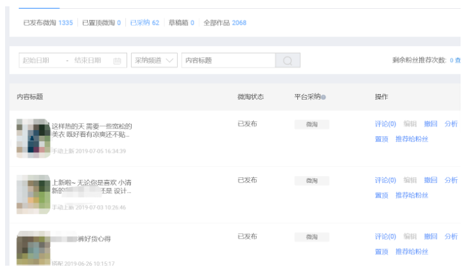
Task: Click 编辑 on the third post
Action: click(x=410, y=237)
